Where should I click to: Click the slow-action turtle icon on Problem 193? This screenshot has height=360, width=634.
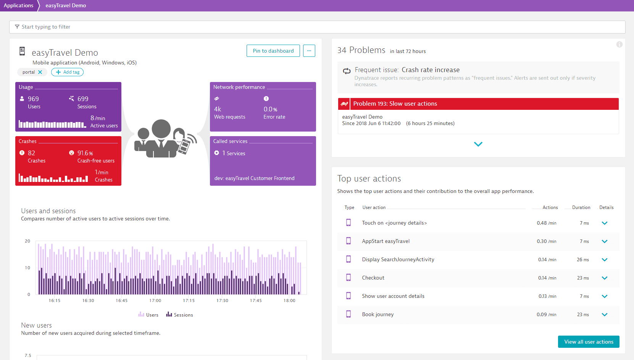click(x=344, y=104)
